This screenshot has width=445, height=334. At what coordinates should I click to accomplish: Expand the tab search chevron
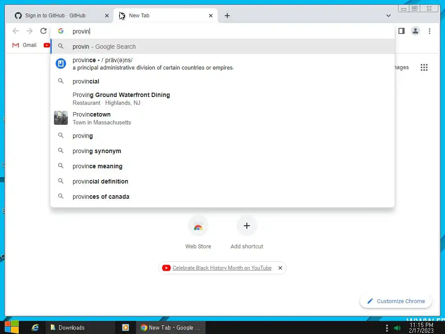[389, 16]
